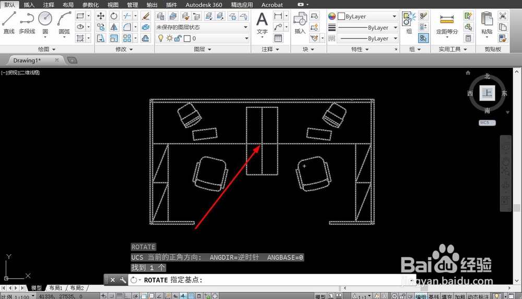522x299 pixels.
Task: Expand the 特性 panel
Action: click(360, 49)
